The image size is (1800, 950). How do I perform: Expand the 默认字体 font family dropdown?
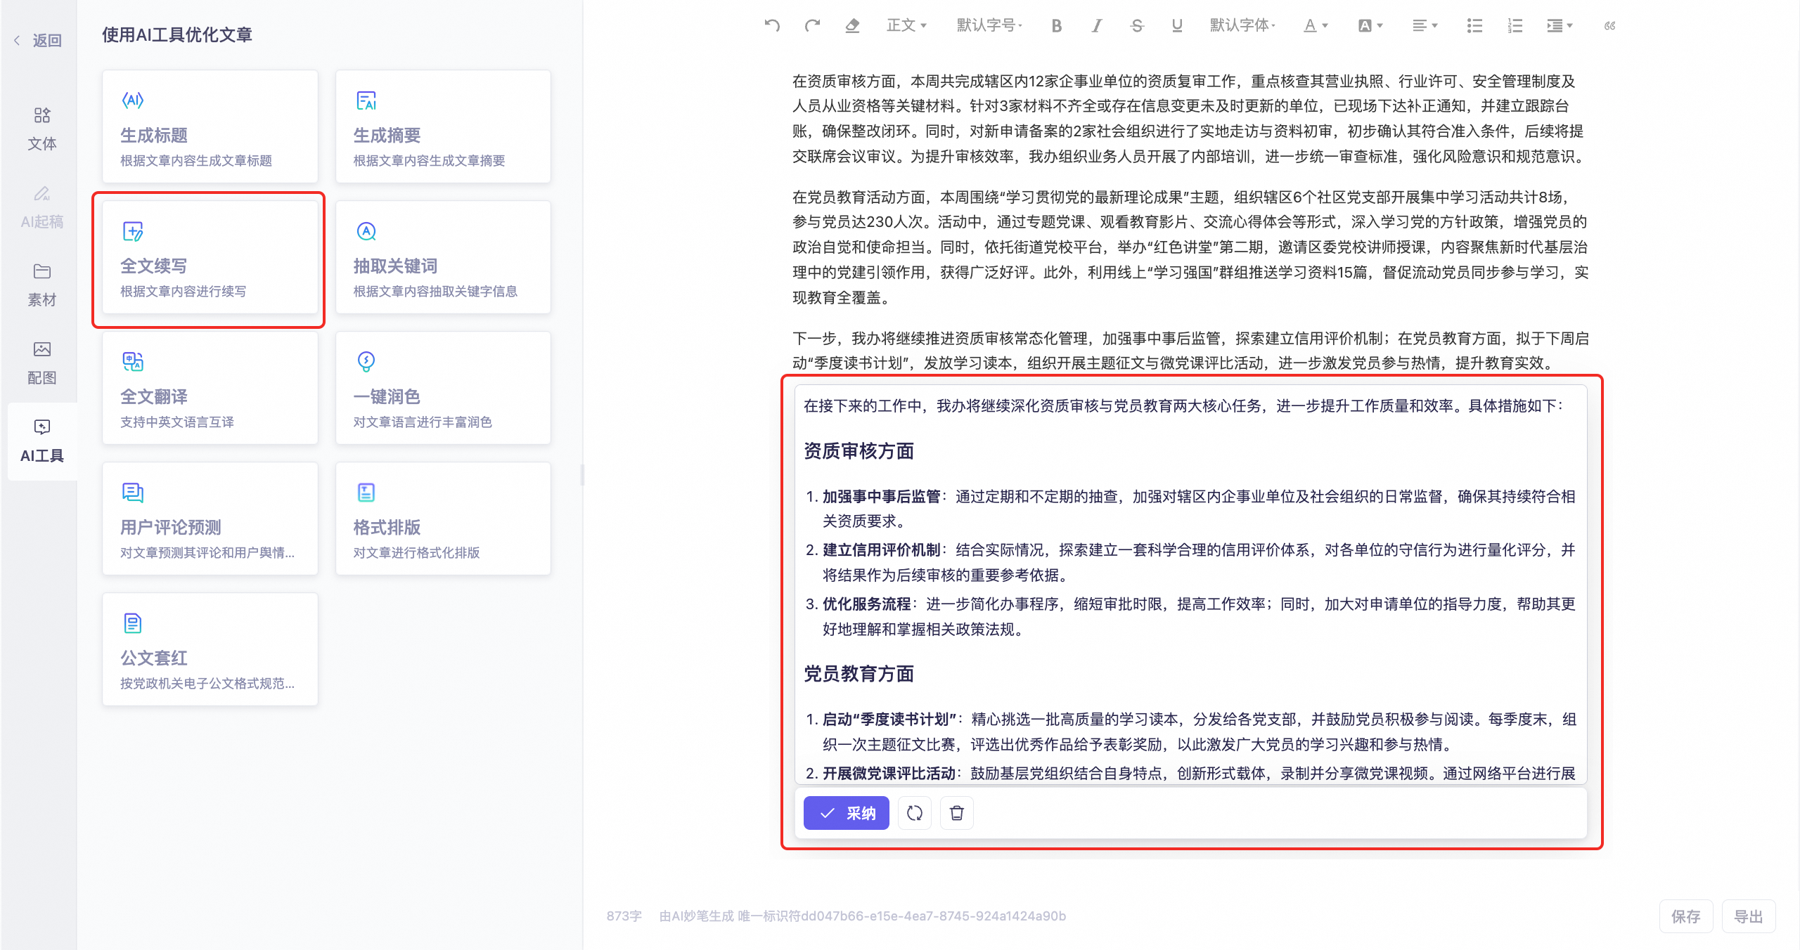click(1242, 26)
